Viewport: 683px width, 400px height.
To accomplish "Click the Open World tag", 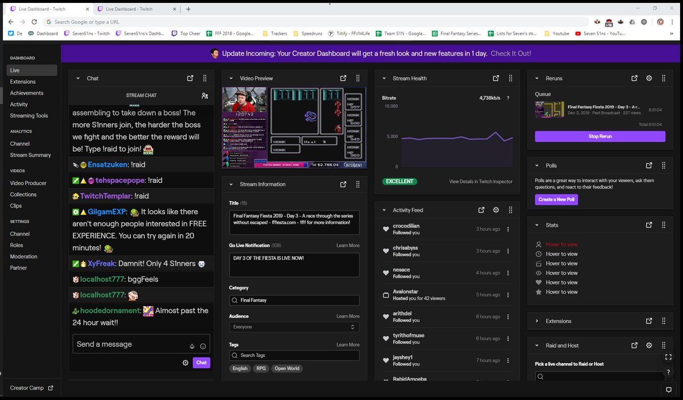I will click(x=287, y=369).
